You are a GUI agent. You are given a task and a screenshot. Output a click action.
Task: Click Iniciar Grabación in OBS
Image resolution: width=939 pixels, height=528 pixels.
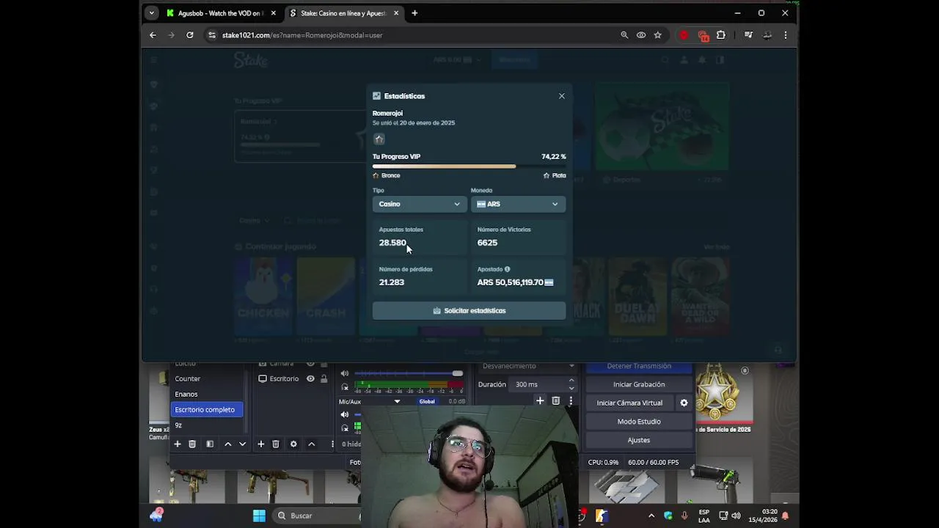[639, 384]
